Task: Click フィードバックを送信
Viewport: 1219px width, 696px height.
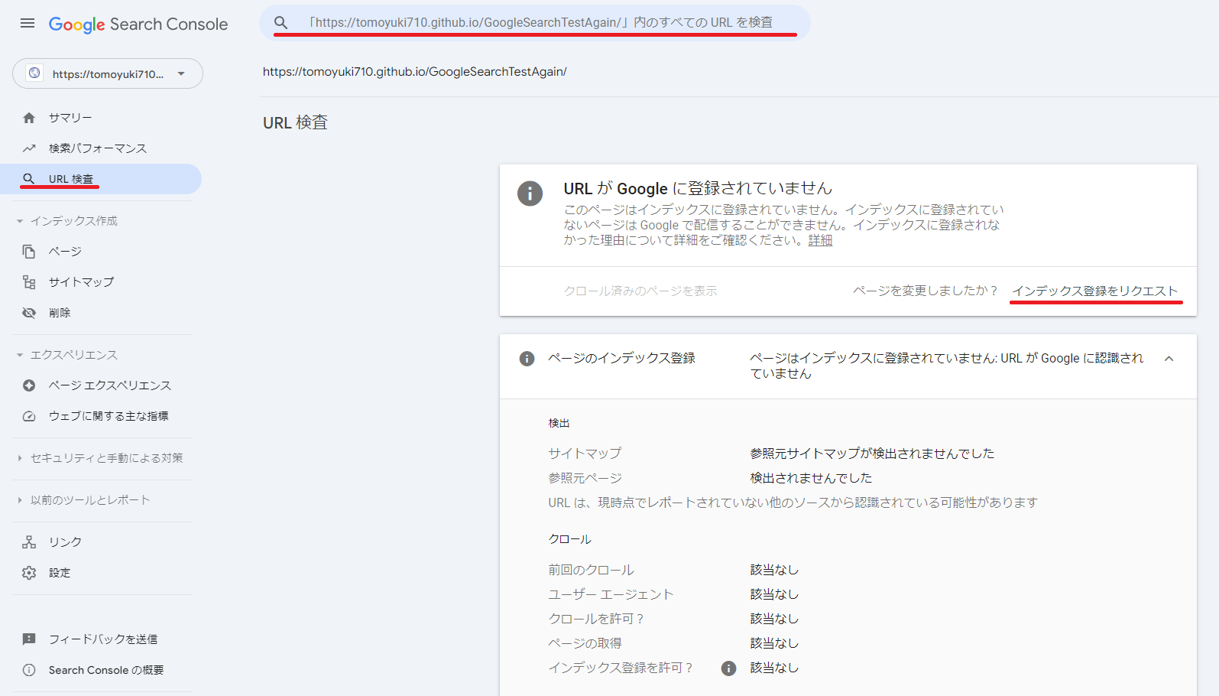Action: (x=101, y=639)
